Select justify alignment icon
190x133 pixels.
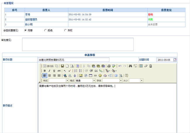59,75
